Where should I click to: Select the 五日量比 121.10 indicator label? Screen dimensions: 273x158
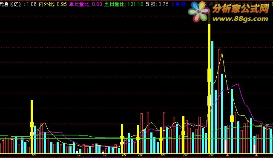click(x=124, y=4)
